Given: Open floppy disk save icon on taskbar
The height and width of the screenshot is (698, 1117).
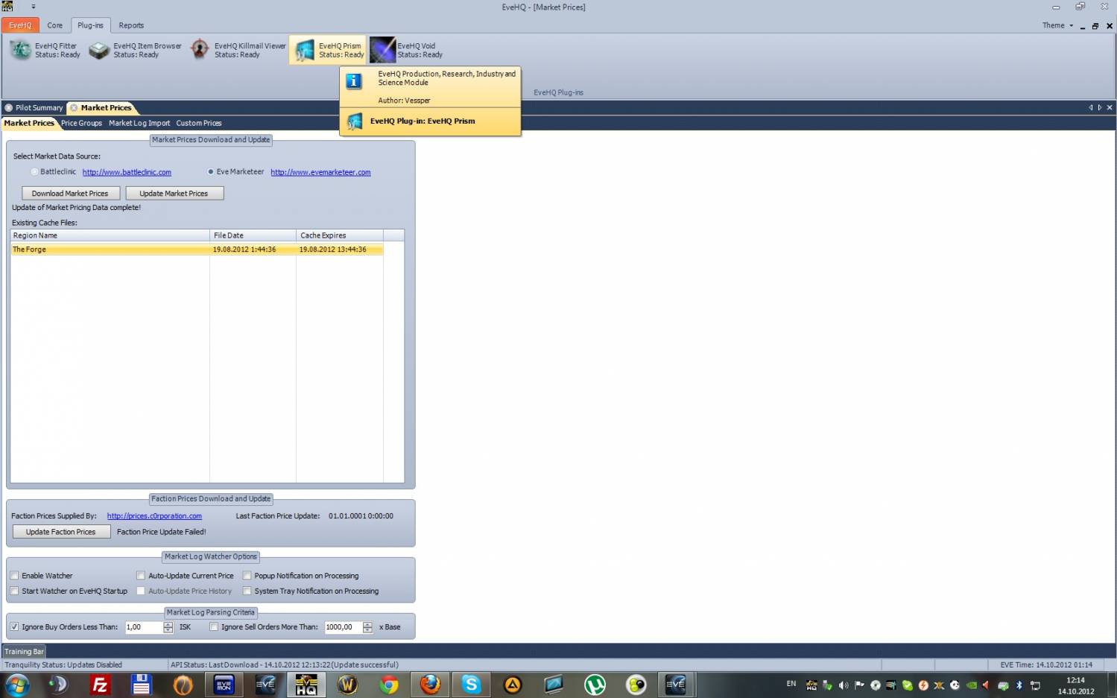Looking at the screenshot, I should pyautogui.click(x=141, y=685).
